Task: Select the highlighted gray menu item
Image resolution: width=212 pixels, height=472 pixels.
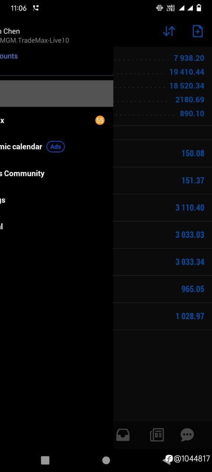Action: click(57, 94)
